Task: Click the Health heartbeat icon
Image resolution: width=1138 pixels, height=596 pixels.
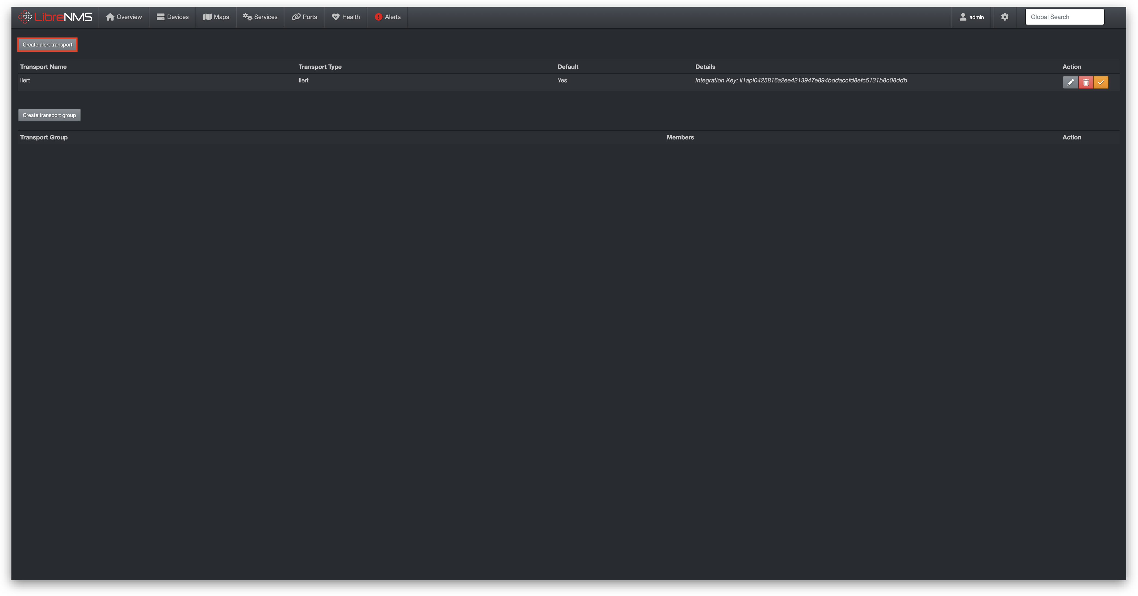Action: click(336, 17)
